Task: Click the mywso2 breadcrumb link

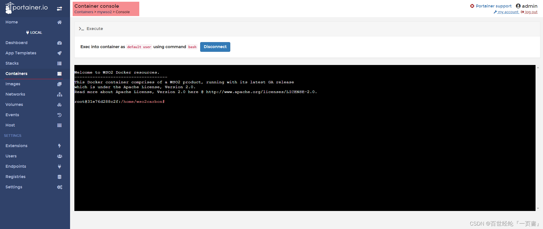Action: click(x=105, y=12)
